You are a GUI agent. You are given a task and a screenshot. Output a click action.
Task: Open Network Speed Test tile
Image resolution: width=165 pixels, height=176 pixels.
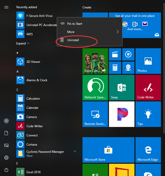pyautogui.click(x=95, y=88)
